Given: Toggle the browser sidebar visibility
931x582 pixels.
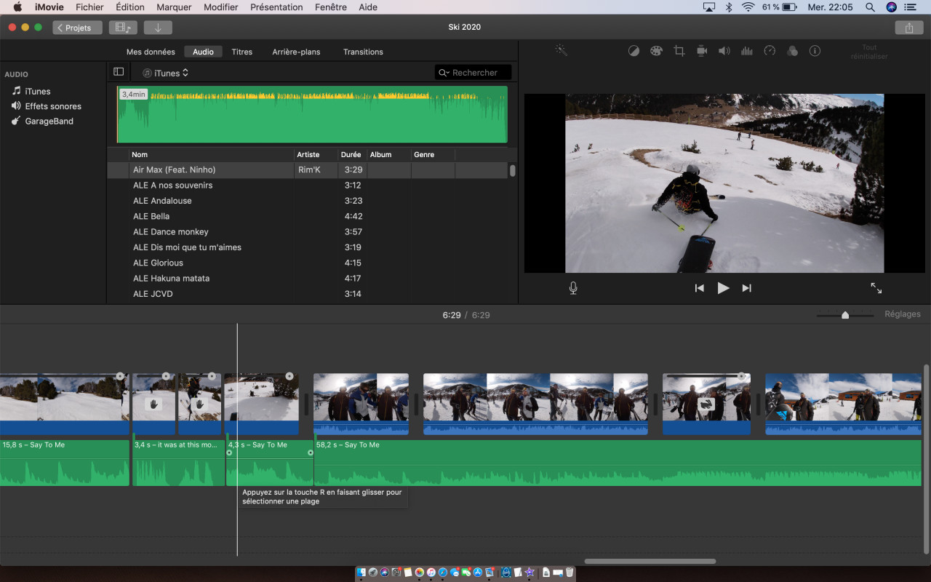Looking at the screenshot, I should pyautogui.click(x=119, y=72).
